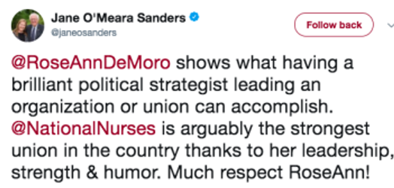
Task: Open Jane O'Meara Sanders' profile photo
Action: pos(28,25)
